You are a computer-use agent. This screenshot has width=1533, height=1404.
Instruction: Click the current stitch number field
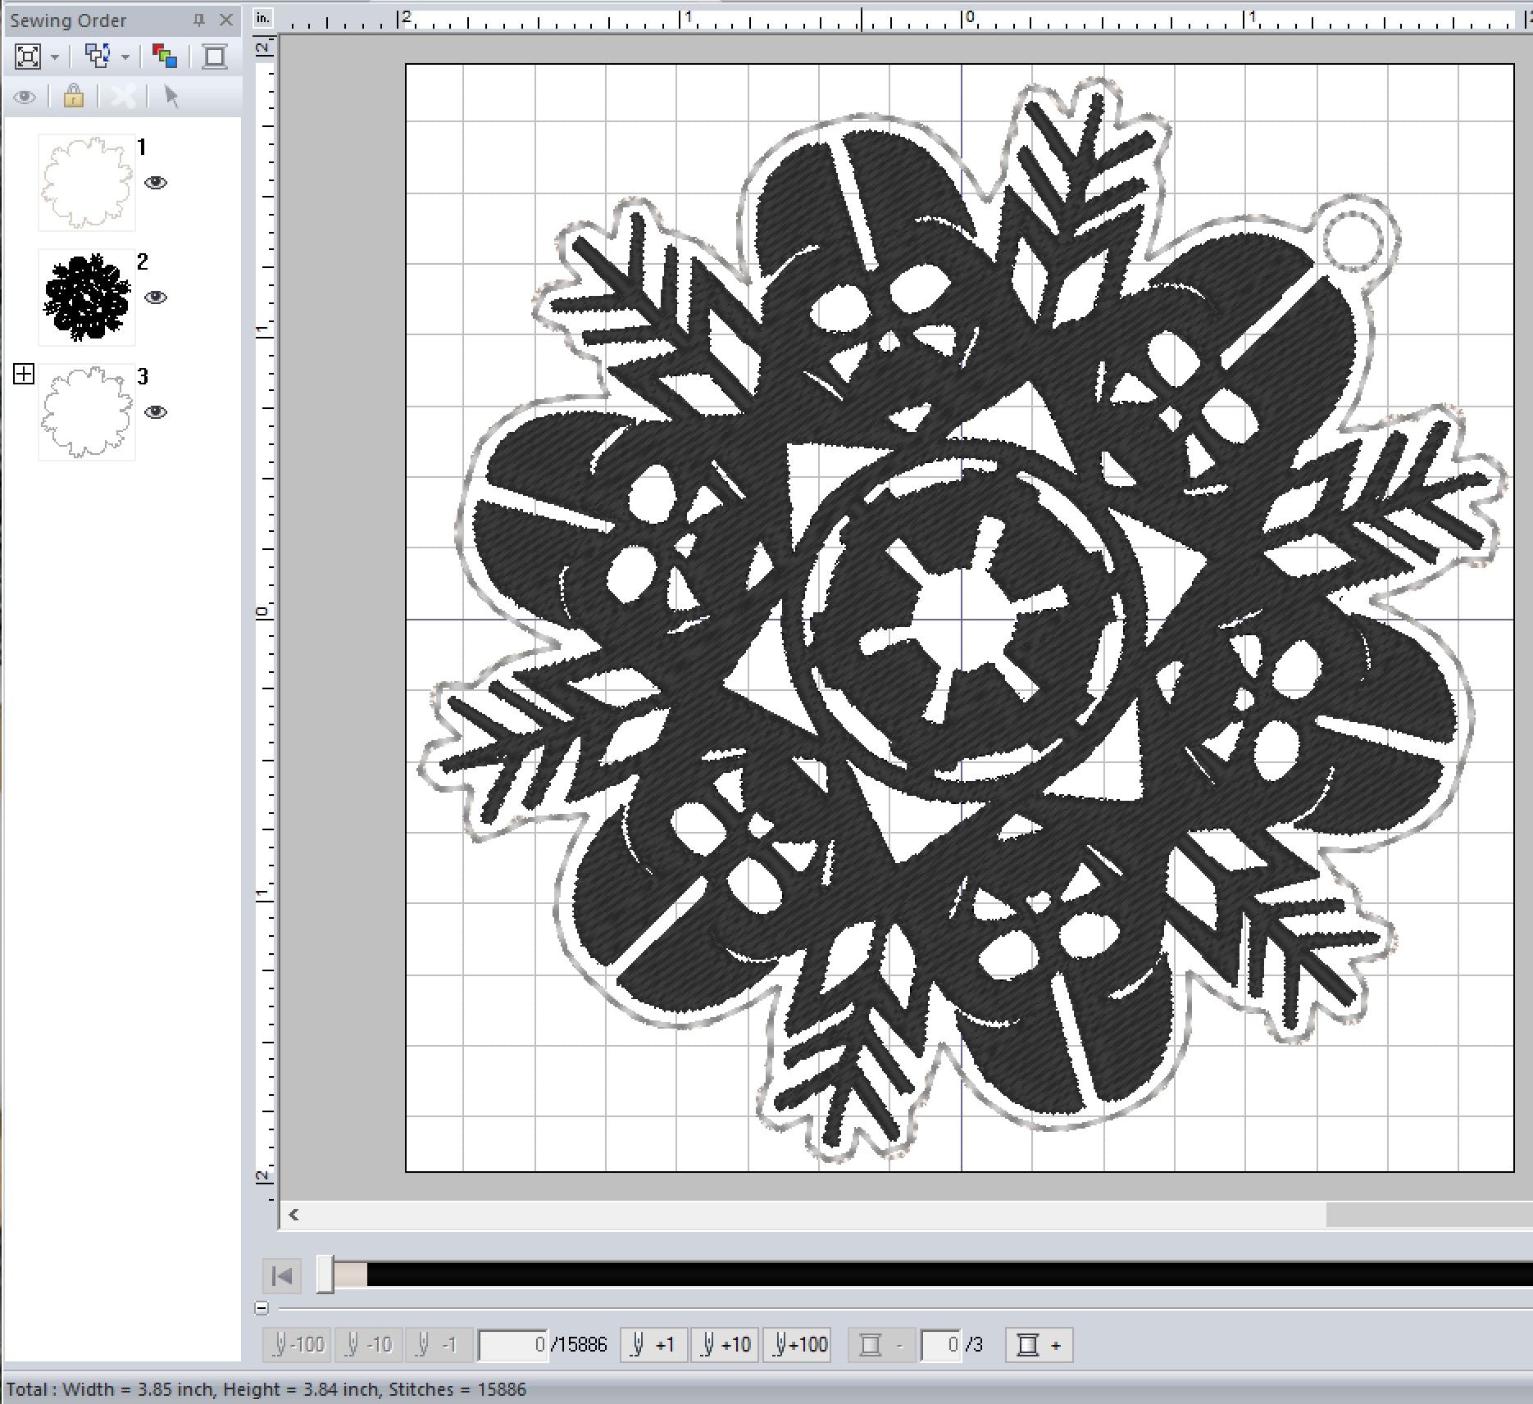512,1345
